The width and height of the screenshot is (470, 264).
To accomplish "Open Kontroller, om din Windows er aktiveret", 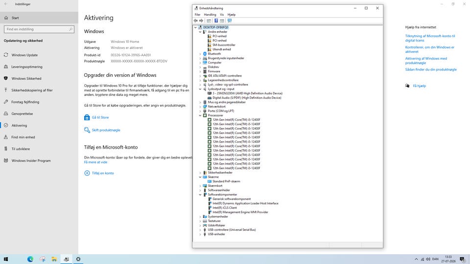I will (429, 49).
